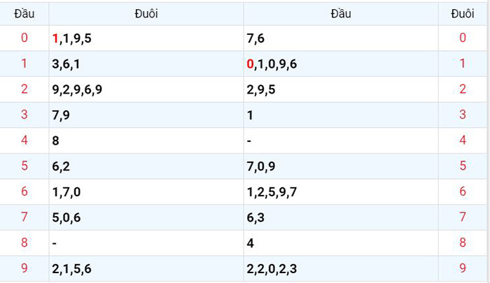This screenshot has width=490, height=283.
Task: Click the cell with 7,0,9
Action: (341, 166)
